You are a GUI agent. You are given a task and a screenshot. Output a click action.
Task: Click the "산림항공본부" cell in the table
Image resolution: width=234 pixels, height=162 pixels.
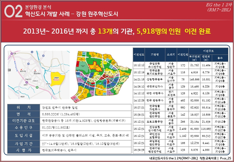pos(155,79)
